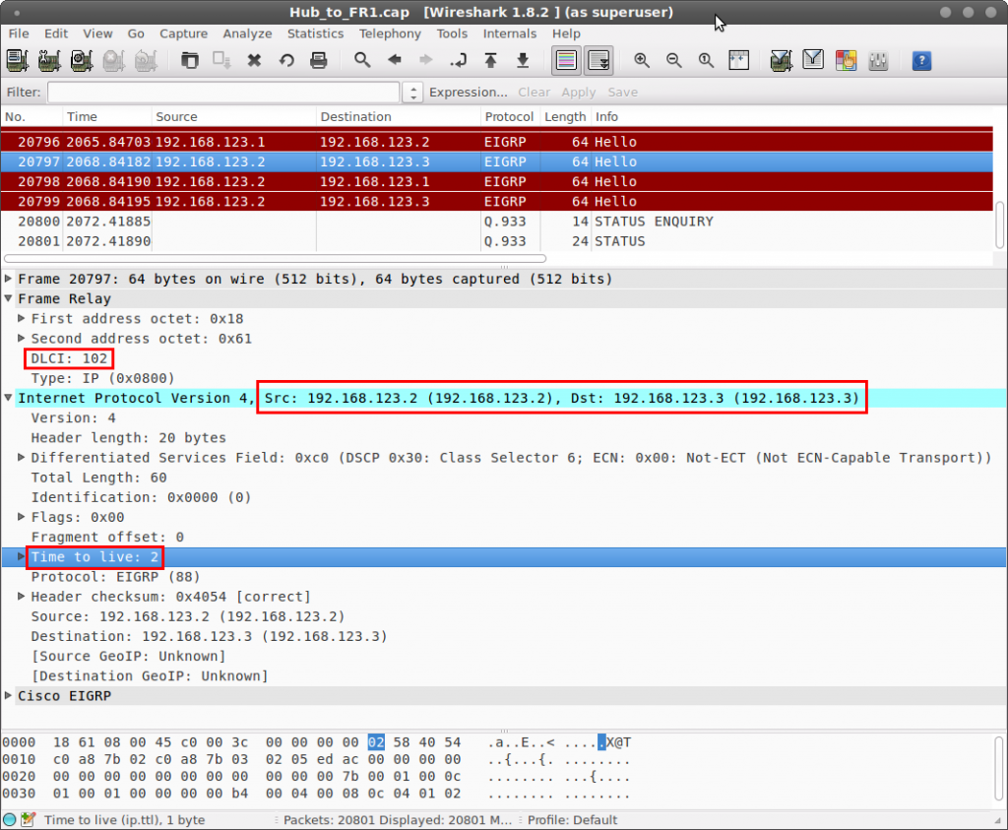This screenshot has width=1008, height=830.
Task: Toggle colorized packet list
Action: click(567, 61)
